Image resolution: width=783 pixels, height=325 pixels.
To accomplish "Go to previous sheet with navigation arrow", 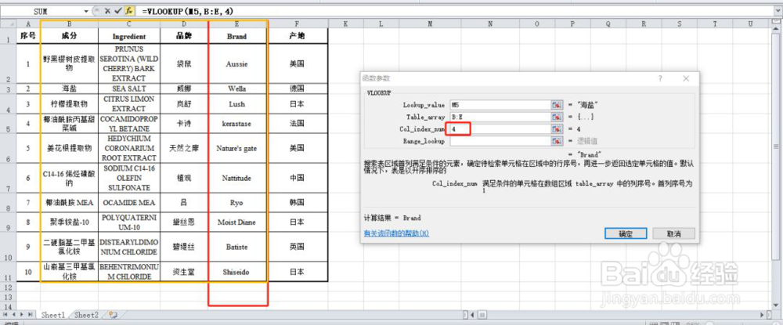I will pos(14,315).
